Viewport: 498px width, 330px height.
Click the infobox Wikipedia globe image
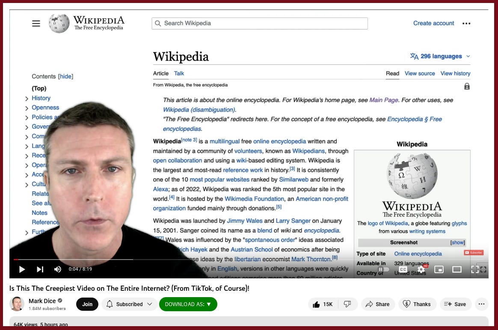click(412, 175)
